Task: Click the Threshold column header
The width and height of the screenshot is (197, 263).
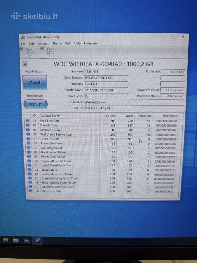Action: [x=144, y=116]
